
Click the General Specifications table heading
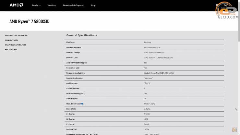coord(81,35)
